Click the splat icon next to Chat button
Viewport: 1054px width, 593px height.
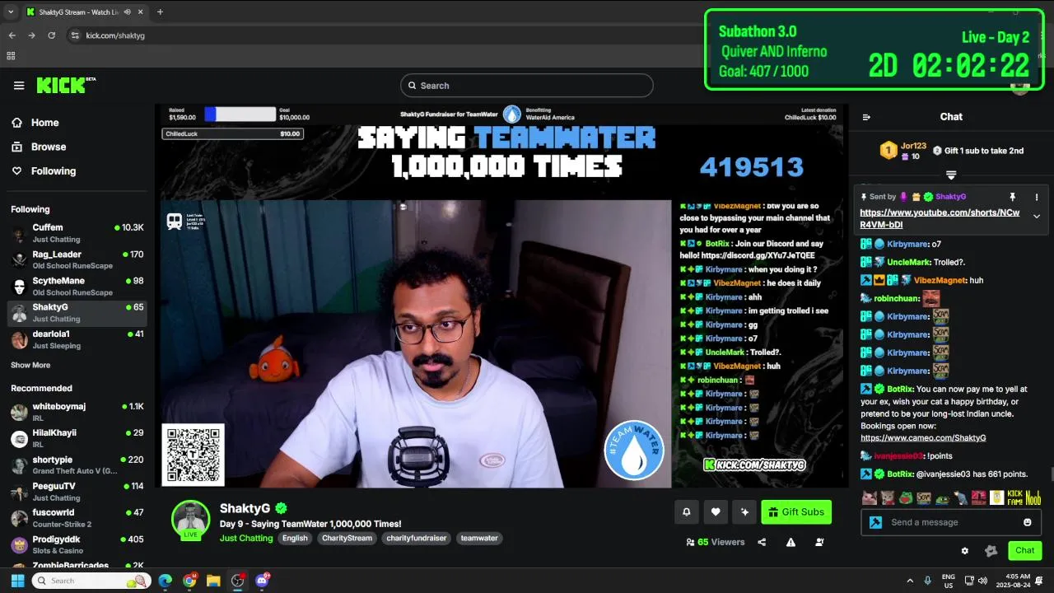(x=991, y=551)
